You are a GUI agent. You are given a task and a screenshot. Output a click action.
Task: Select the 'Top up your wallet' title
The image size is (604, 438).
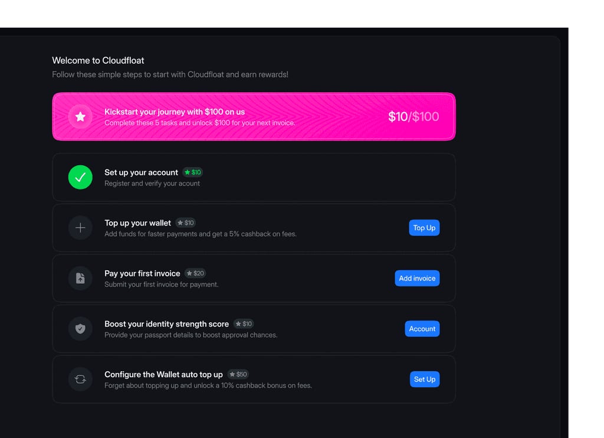(x=137, y=223)
